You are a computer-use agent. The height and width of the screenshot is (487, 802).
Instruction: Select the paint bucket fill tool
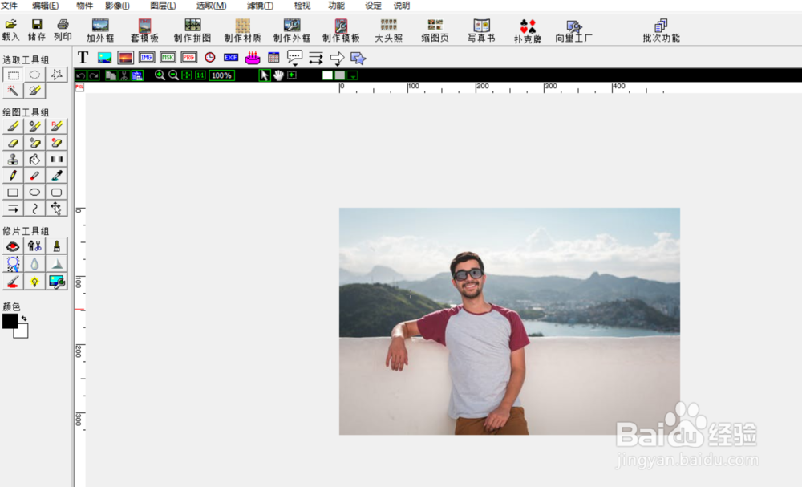click(34, 159)
